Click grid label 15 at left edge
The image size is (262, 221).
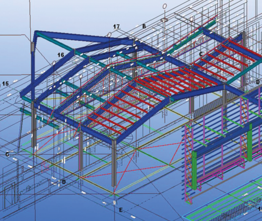pos(5,83)
